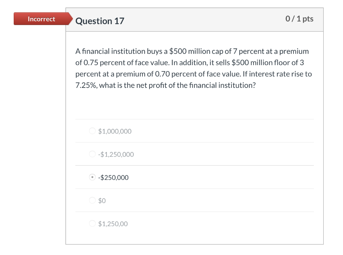Select the $1,000,000 radio button
This screenshot has width=343, height=255.
tap(92, 131)
